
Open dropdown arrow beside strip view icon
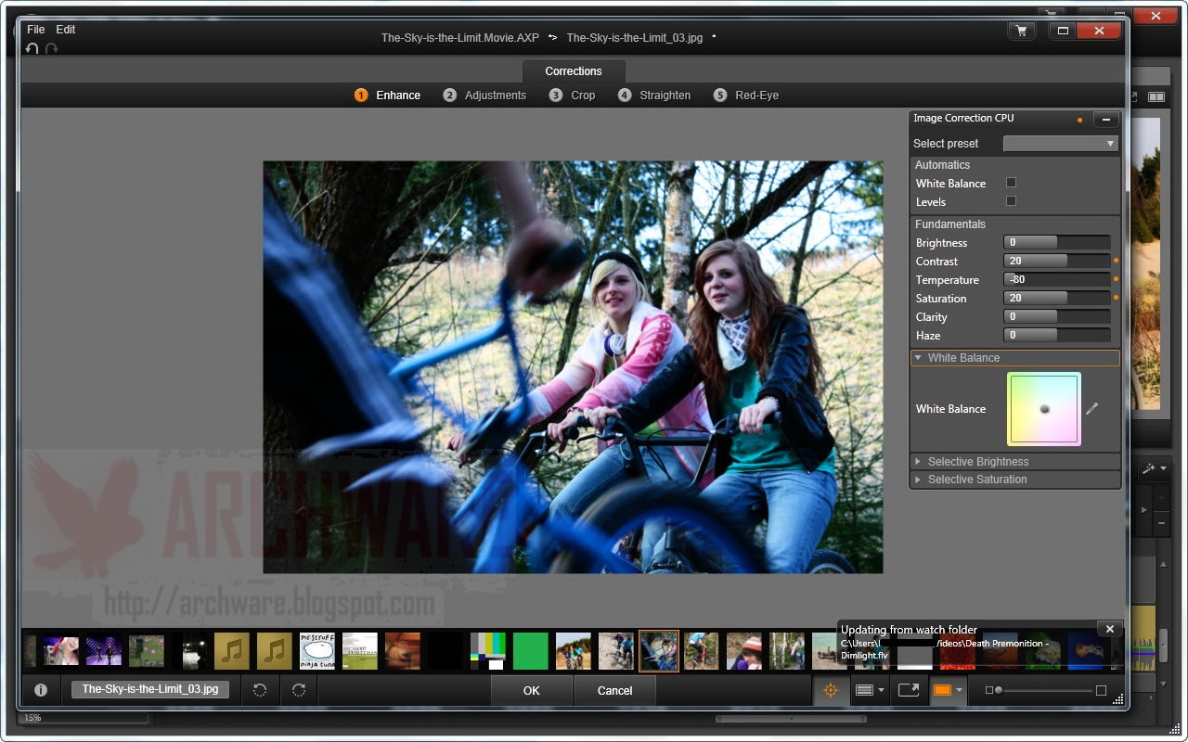[x=881, y=691]
